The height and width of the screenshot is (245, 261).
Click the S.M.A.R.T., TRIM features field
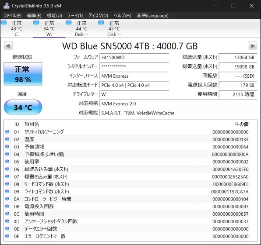(178, 113)
